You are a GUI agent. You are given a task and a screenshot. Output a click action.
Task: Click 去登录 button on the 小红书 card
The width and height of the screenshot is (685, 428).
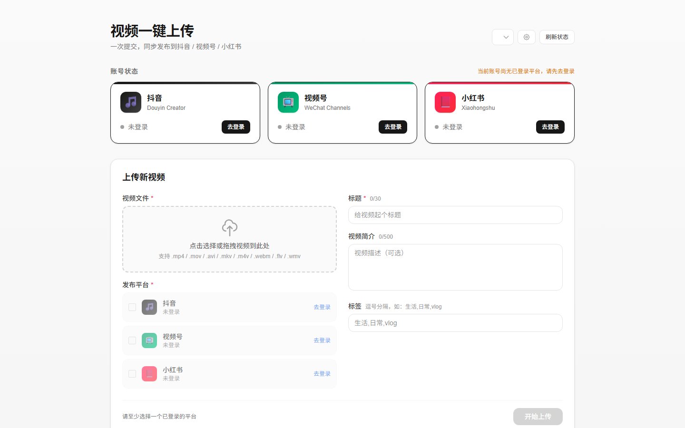pyautogui.click(x=550, y=127)
